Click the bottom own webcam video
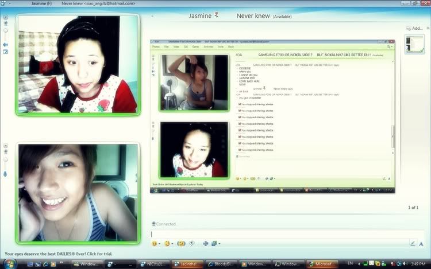Viewport: 431px width, 269px height. pos(78,193)
